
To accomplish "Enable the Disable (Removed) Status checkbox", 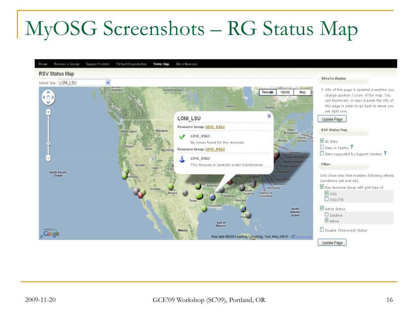I will 322,230.
